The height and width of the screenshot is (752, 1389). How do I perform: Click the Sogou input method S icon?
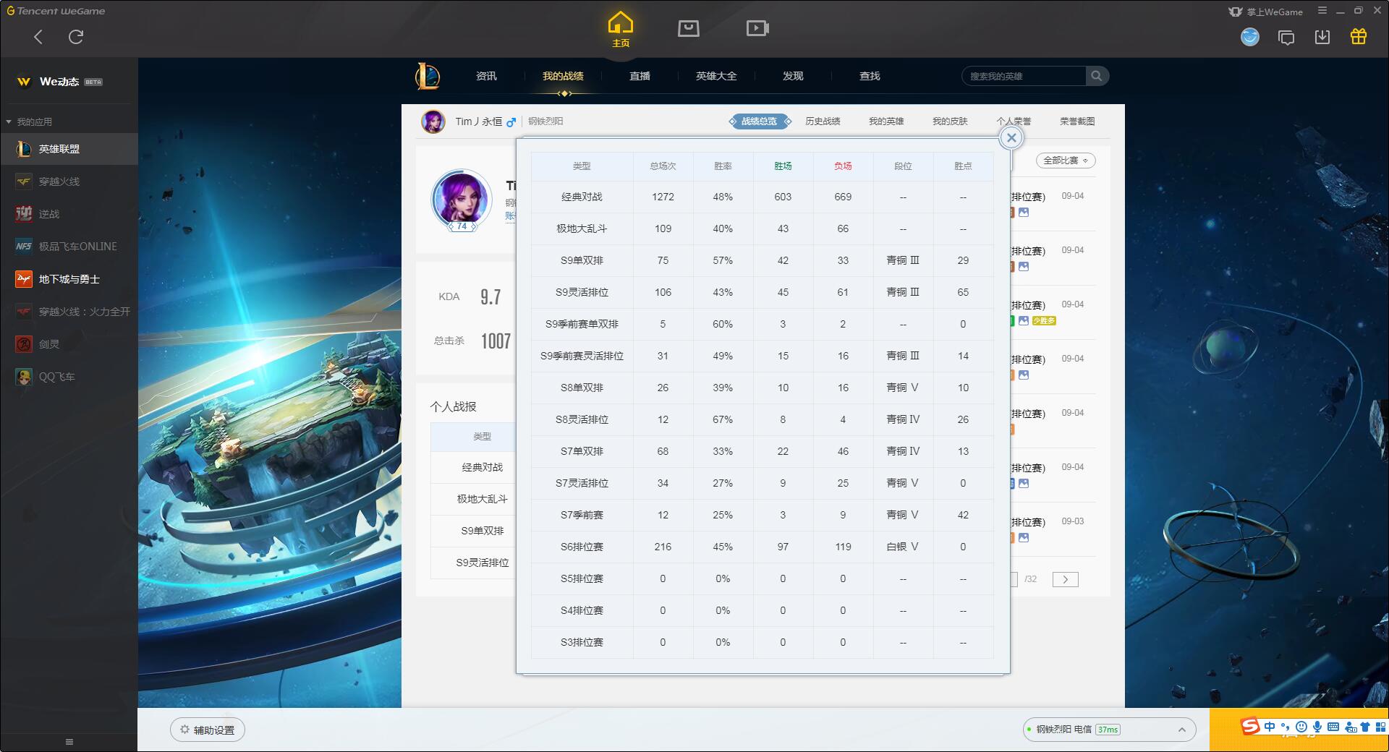click(1250, 726)
